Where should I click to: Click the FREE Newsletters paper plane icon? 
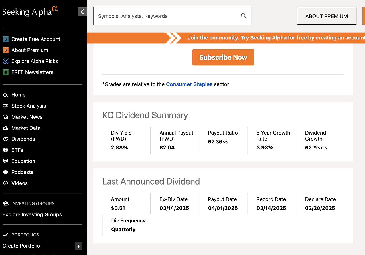(x=5, y=72)
